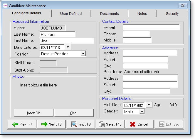The image size is (195, 139).
Task: Go to the Notes tab
Action: coord(142,13)
